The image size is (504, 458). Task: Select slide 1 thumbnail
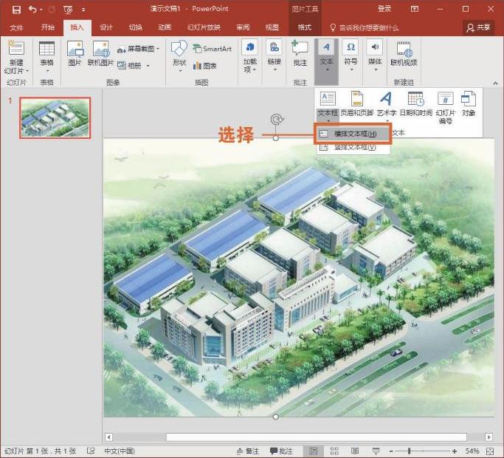[55, 117]
